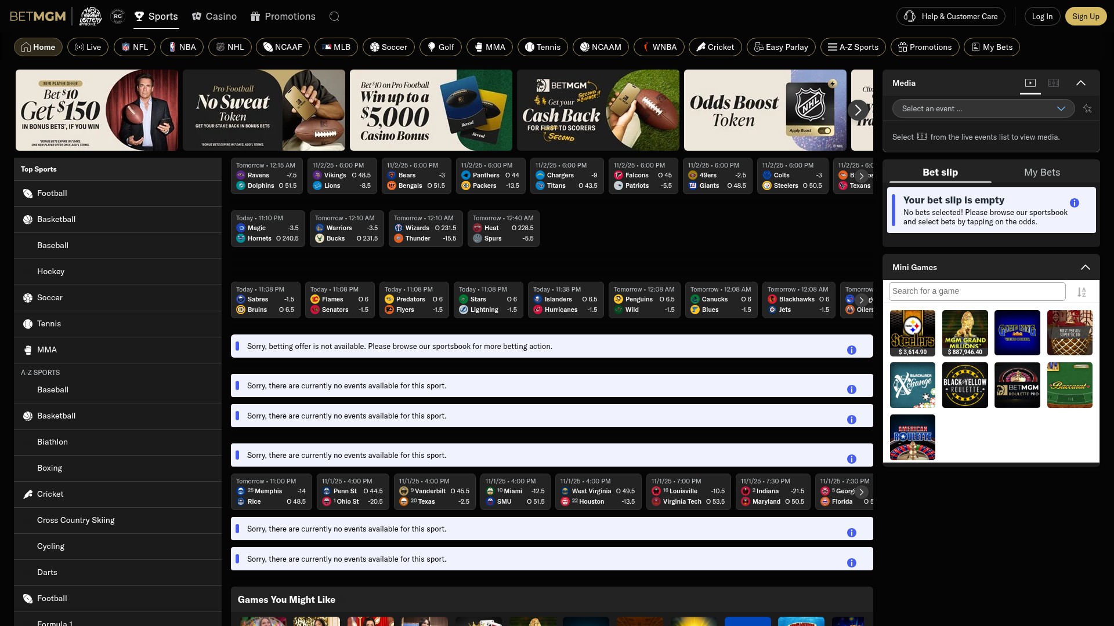The image size is (1114, 626).
Task: Open First Person Super Sic Bo game
Action: [x=1070, y=333]
